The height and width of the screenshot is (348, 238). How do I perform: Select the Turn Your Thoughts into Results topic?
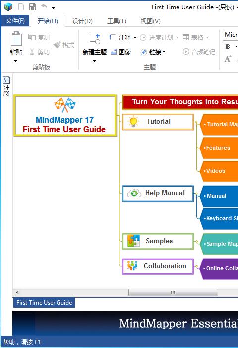pyautogui.click(x=180, y=102)
